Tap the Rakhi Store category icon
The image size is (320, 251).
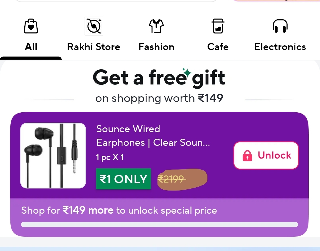(94, 26)
